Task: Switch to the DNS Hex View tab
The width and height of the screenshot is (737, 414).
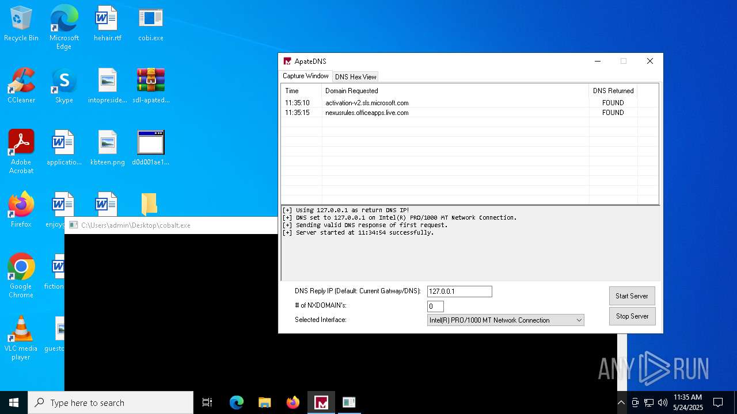Action: point(356,76)
